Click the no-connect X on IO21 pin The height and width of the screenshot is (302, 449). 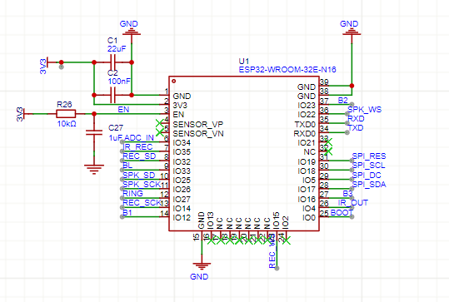[x=328, y=141]
